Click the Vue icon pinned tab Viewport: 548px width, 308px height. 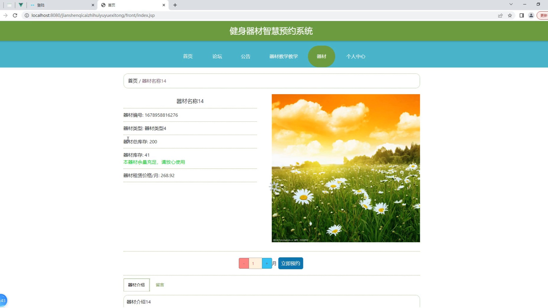[x=21, y=5]
